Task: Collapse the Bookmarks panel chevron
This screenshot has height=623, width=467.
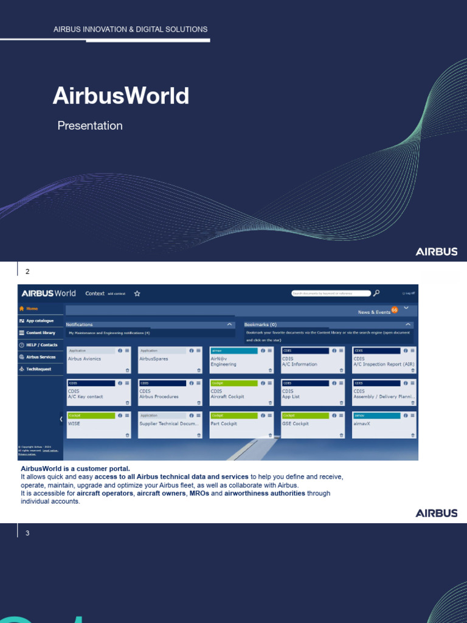Action: pyautogui.click(x=408, y=325)
